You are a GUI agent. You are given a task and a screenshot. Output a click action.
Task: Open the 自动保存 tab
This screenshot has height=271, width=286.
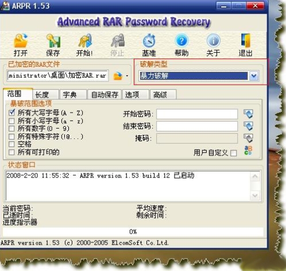[x=105, y=95]
